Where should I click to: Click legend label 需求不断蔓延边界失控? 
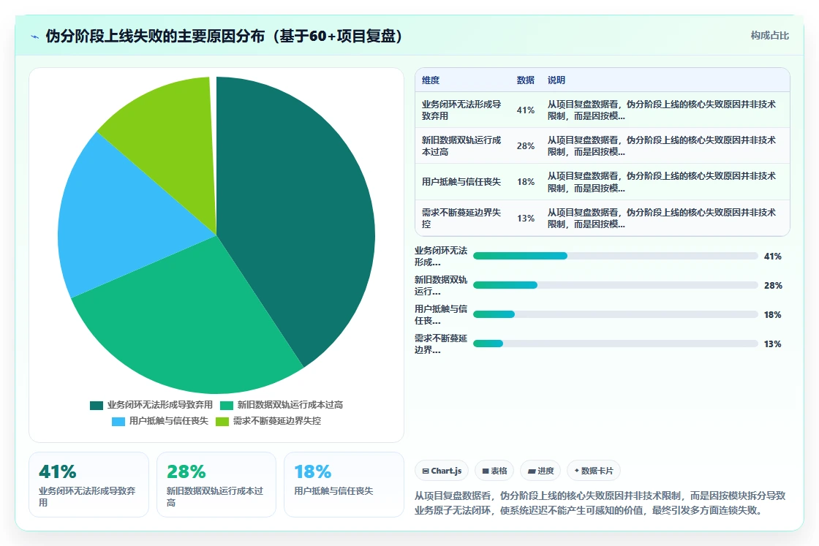point(277,421)
